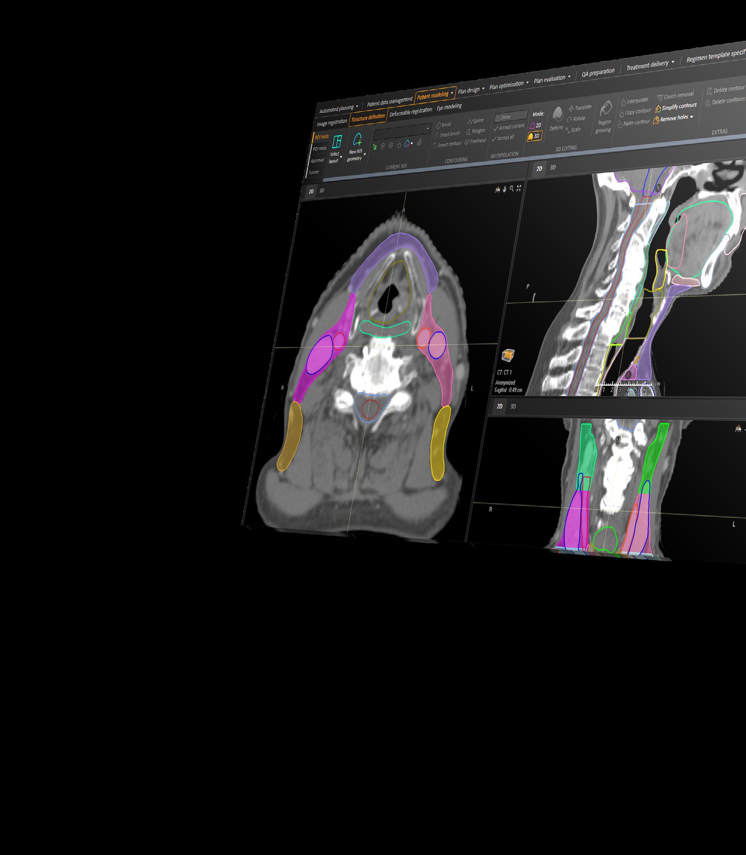
Task: Expand the Automated planning module dropdown
Action: 357,107
